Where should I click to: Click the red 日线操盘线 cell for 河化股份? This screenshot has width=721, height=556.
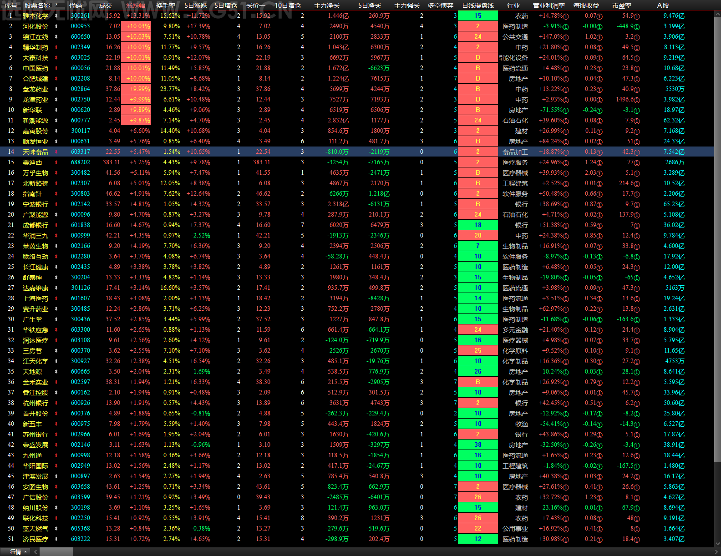tap(478, 26)
